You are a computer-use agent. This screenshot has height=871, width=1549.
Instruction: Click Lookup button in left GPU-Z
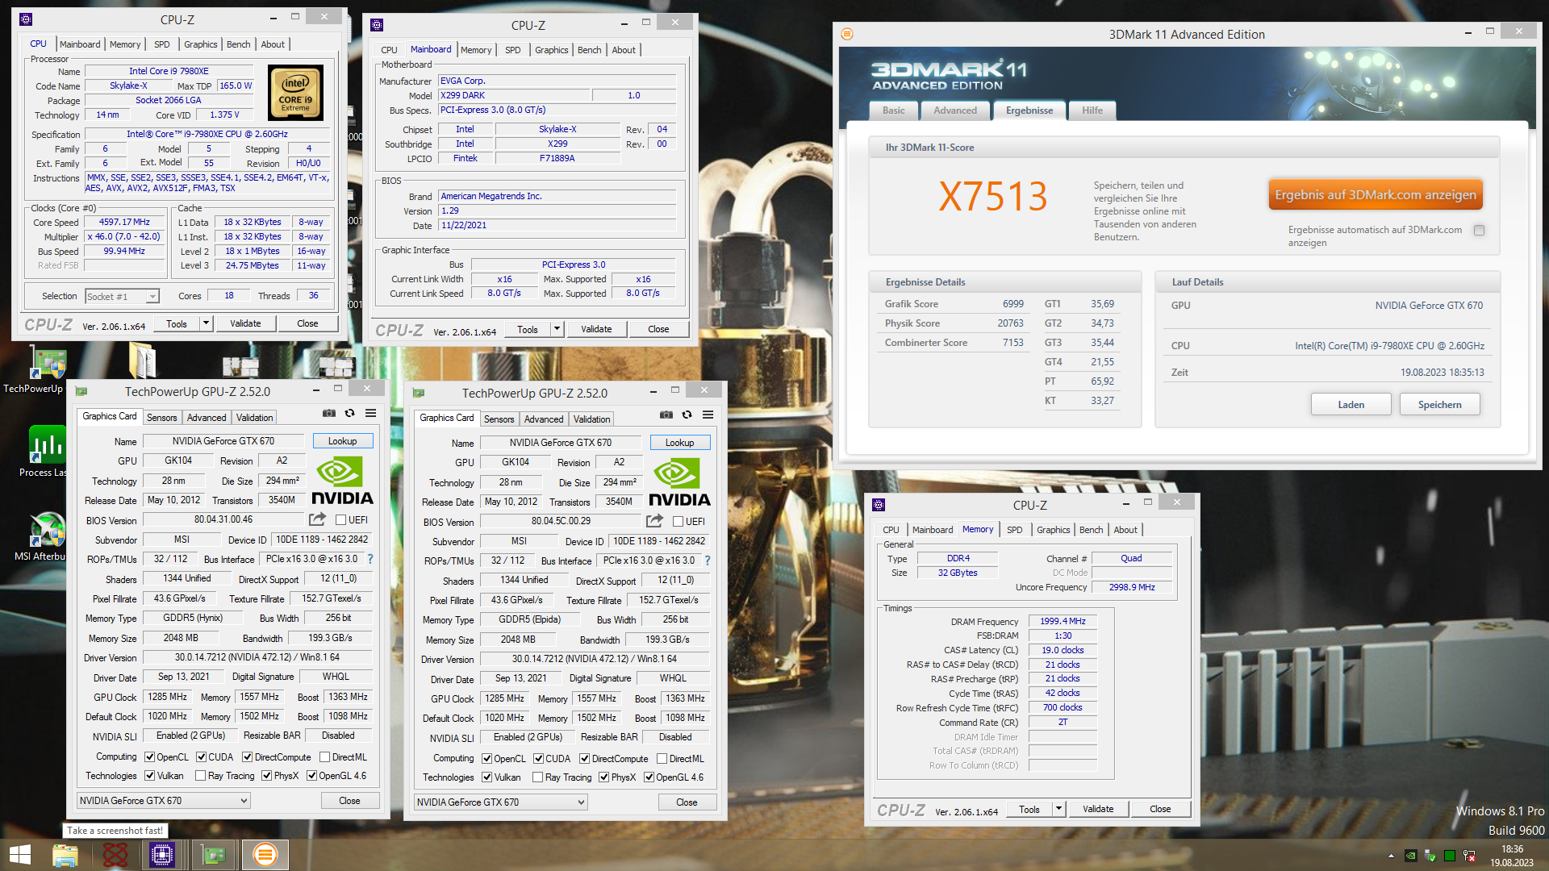[342, 441]
